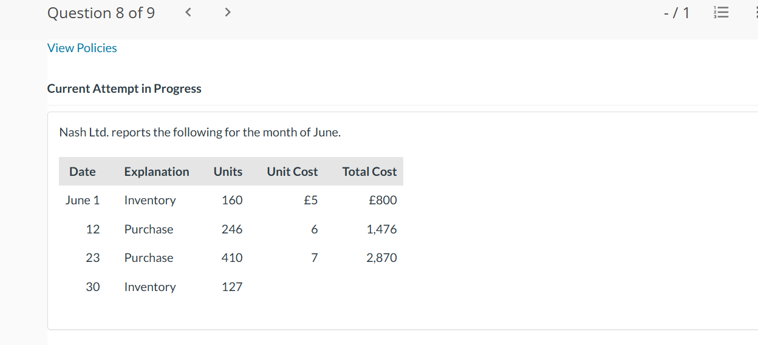Select the £800 total cost cell

pyautogui.click(x=383, y=200)
